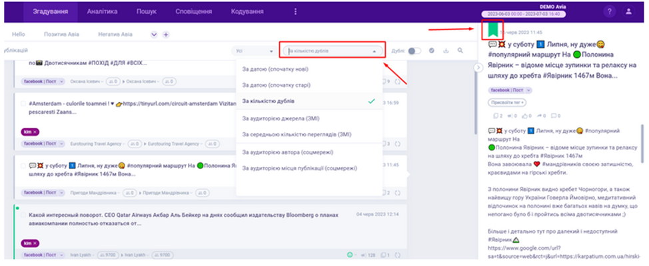Image resolution: width=649 pixels, height=266 pixels.
Task: Open the 'Усі' filter dropdown
Action: (254, 51)
